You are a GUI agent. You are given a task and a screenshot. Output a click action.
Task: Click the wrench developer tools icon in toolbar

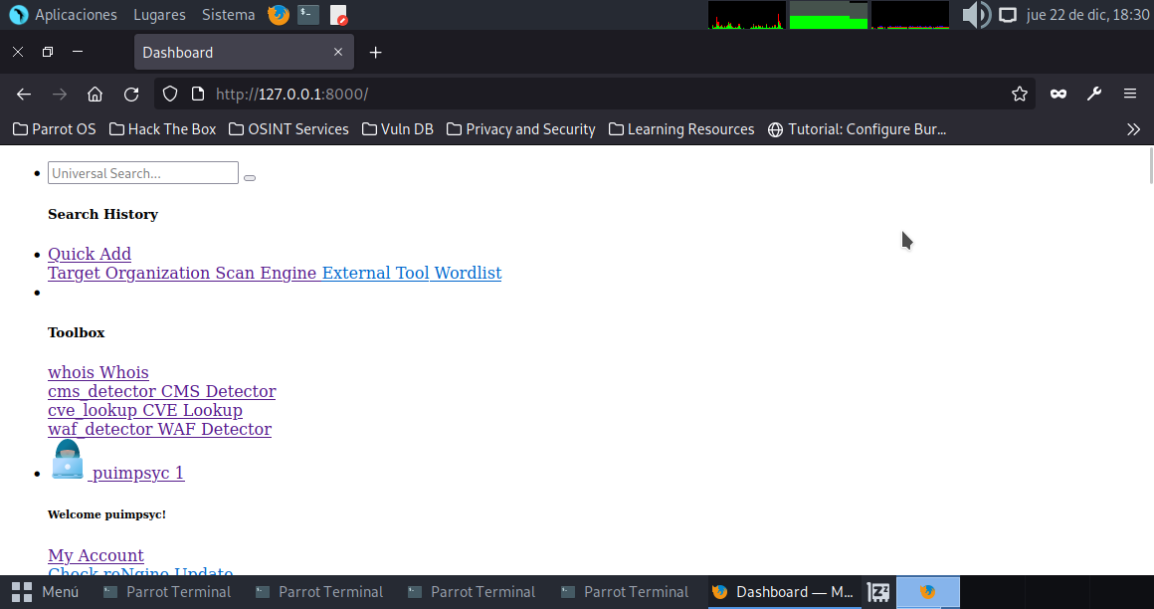[1094, 94]
